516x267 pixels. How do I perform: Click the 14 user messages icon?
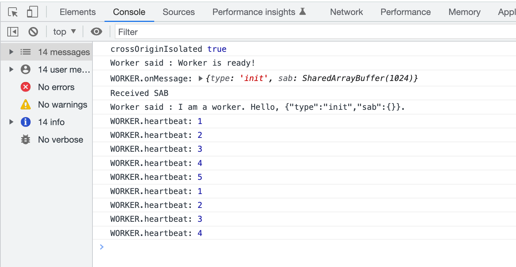(26, 69)
